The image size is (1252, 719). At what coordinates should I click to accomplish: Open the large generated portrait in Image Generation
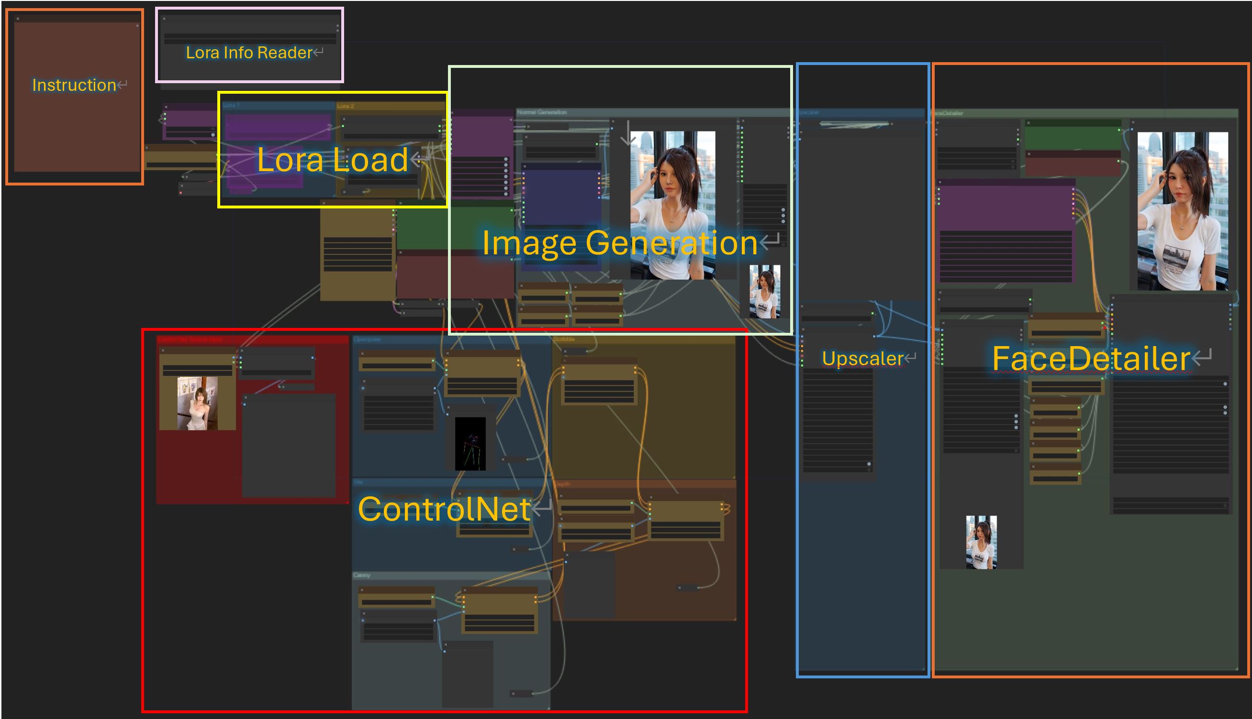coord(673,206)
